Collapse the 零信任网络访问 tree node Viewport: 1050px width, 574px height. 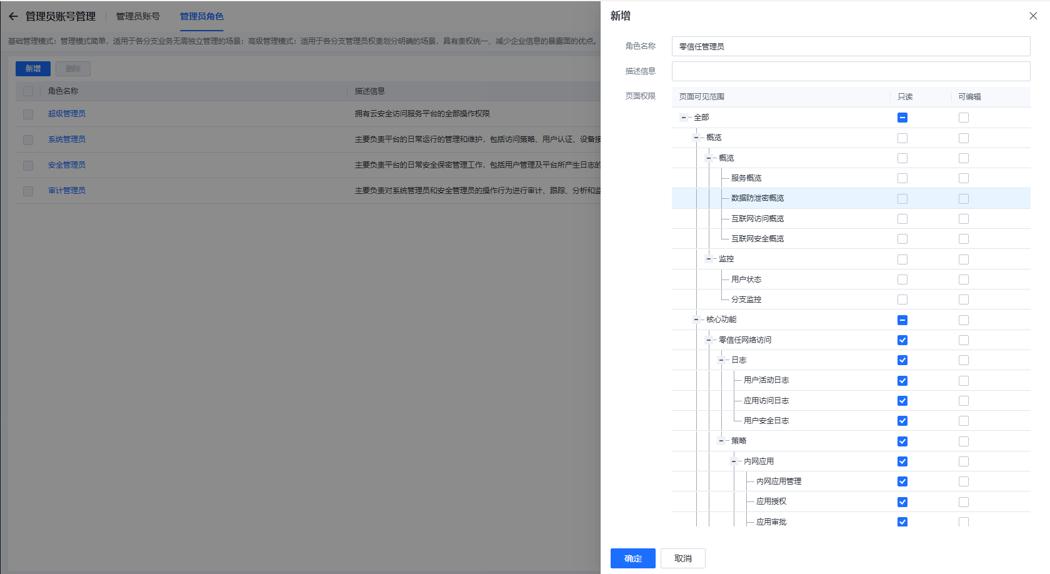point(709,340)
